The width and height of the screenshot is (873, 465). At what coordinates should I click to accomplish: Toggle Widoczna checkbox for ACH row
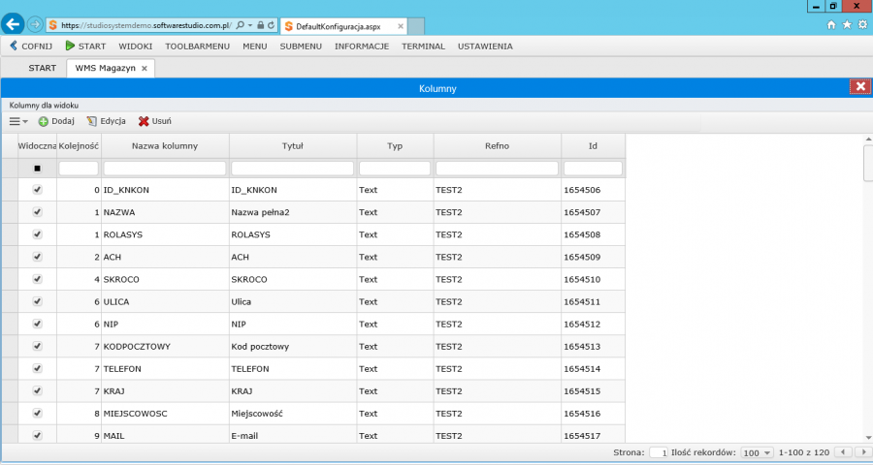click(37, 257)
